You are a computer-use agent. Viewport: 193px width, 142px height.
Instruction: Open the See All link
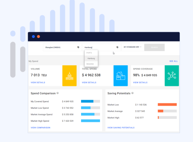pos(173,61)
